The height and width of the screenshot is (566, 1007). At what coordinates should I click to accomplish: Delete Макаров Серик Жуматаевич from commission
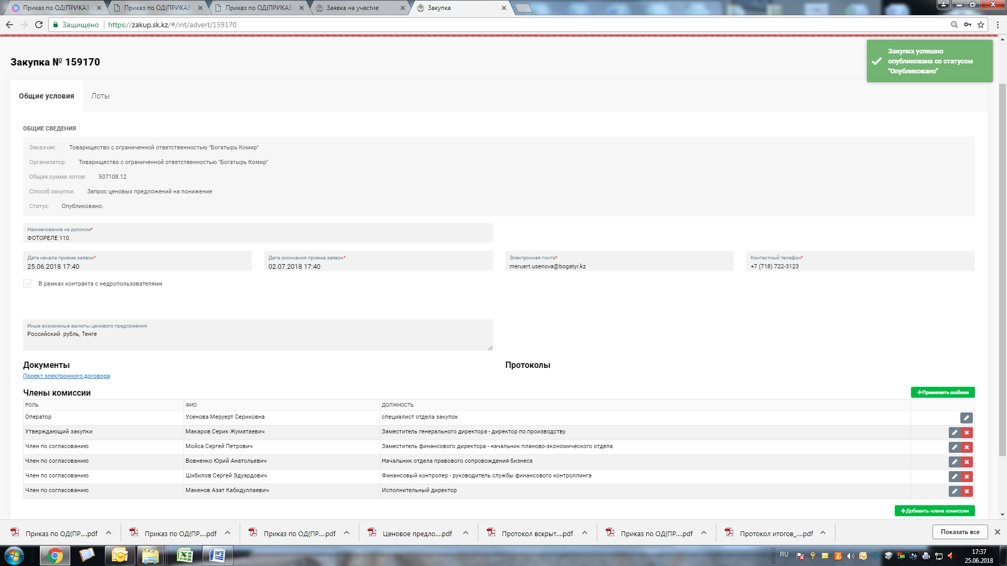coord(967,432)
